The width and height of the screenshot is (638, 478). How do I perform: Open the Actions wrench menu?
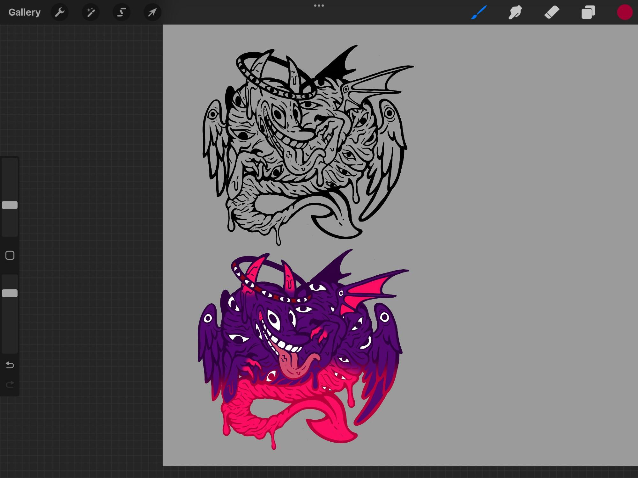pos(60,12)
